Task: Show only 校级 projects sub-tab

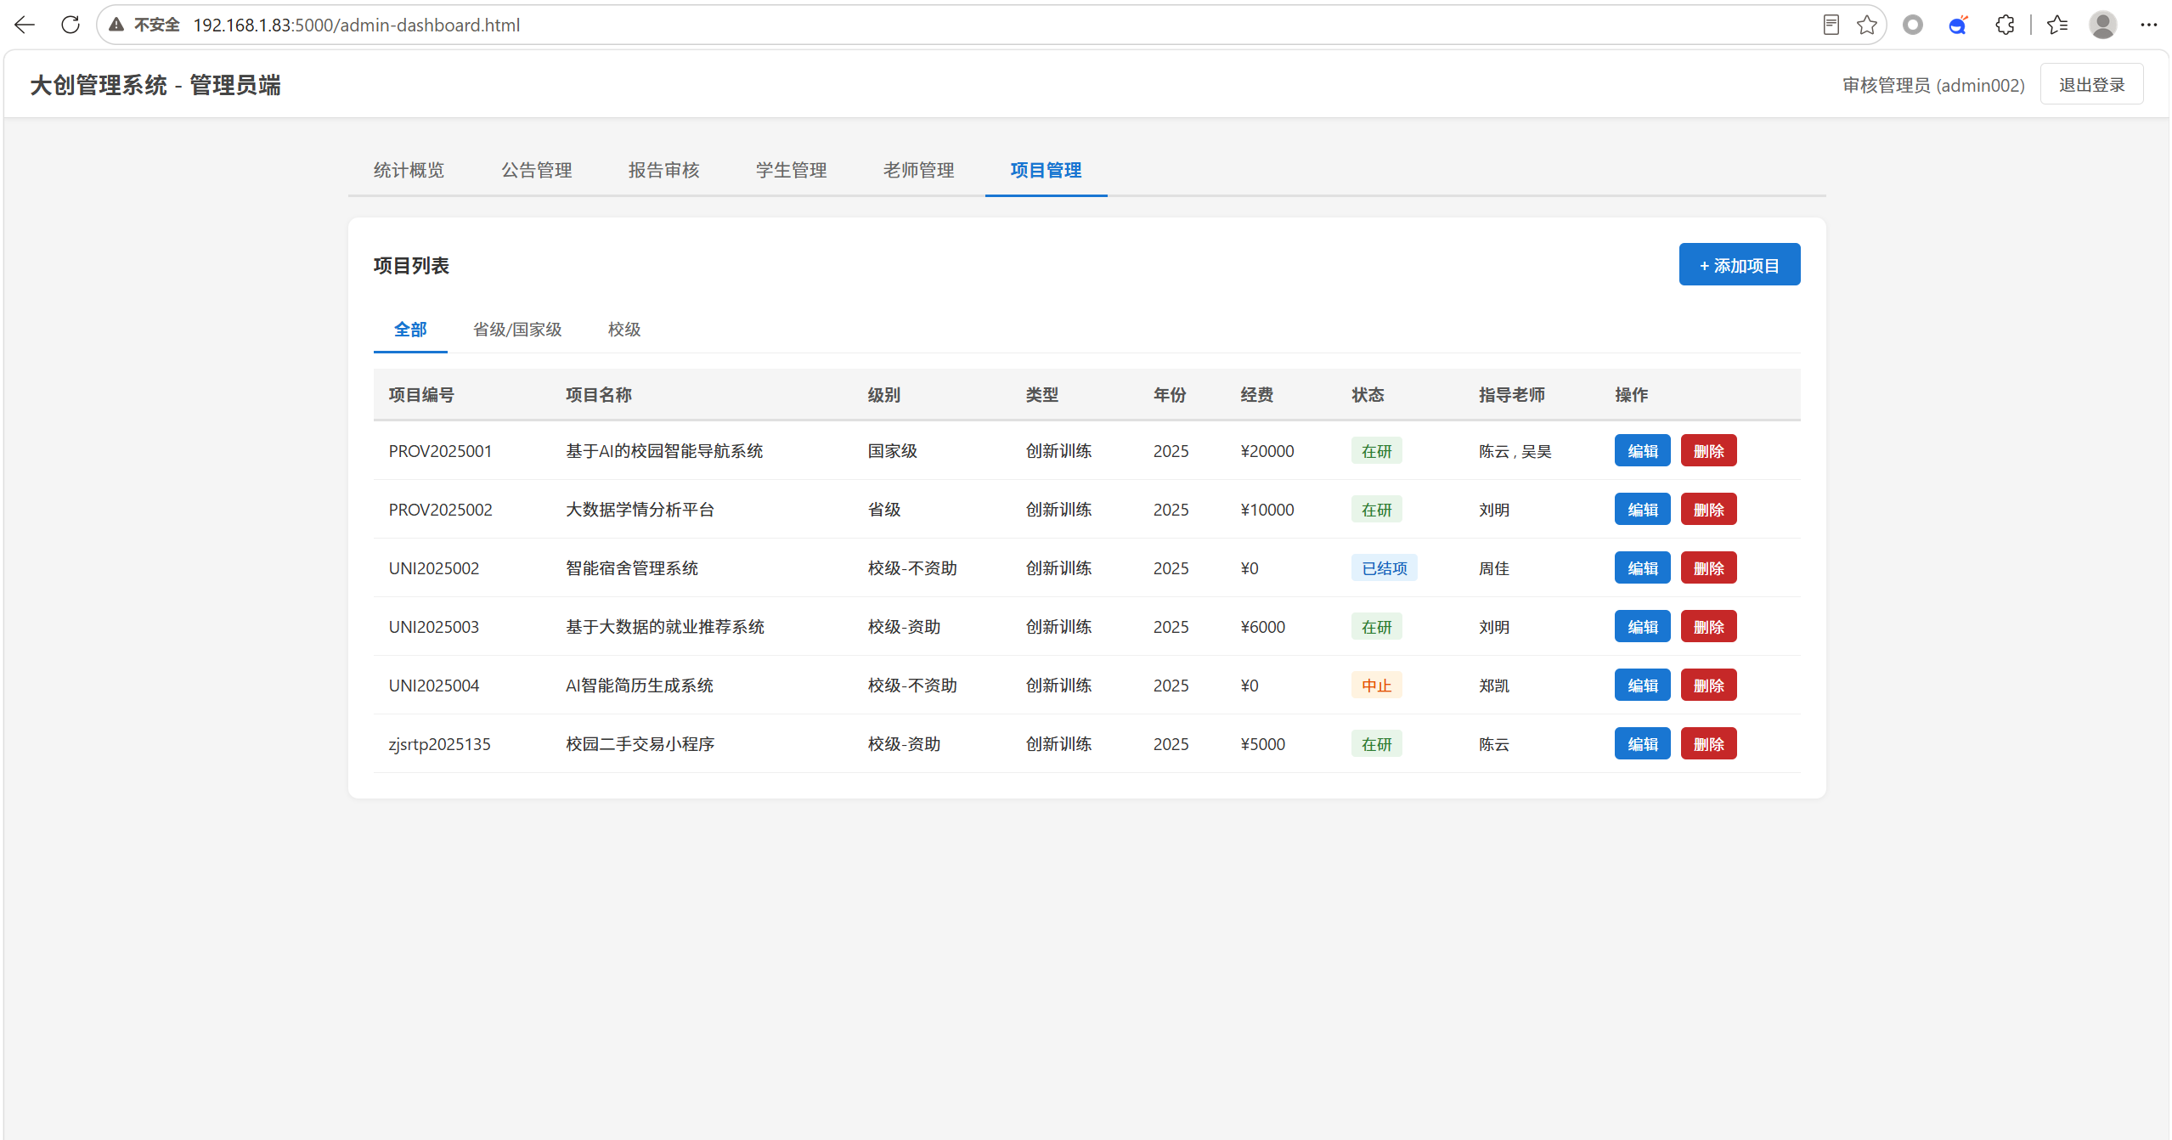Action: tap(624, 330)
